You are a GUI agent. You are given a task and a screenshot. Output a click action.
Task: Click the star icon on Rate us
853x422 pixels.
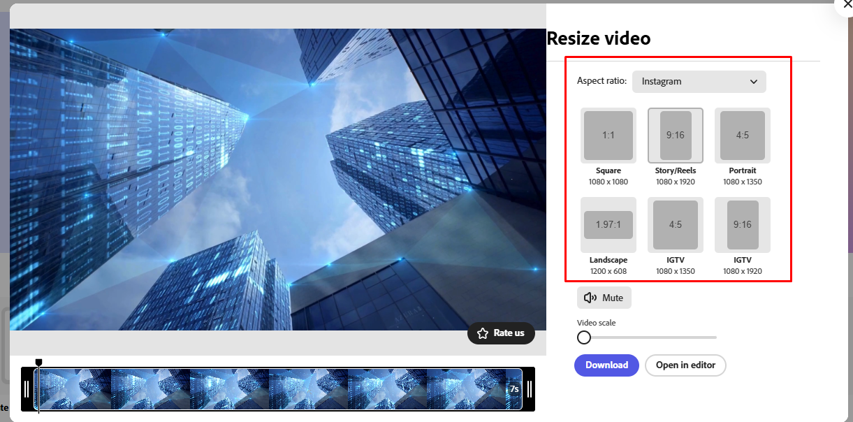(x=482, y=333)
